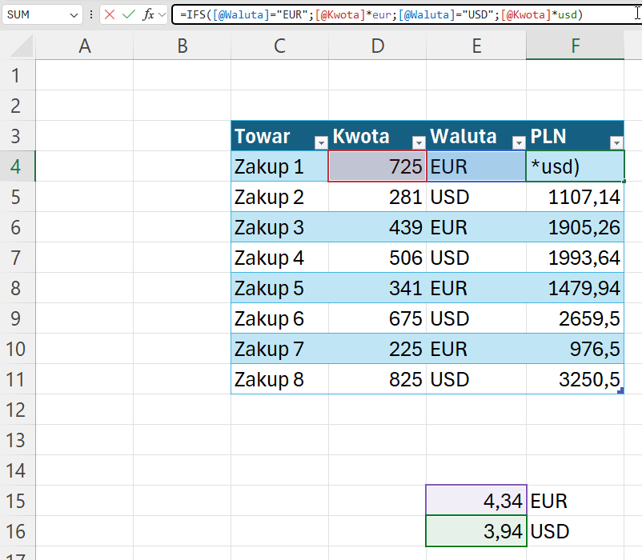The width and height of the screenshot is (642, 560).
Task: Confirm formula with the checkmark Enter icon
Action: 129,15
